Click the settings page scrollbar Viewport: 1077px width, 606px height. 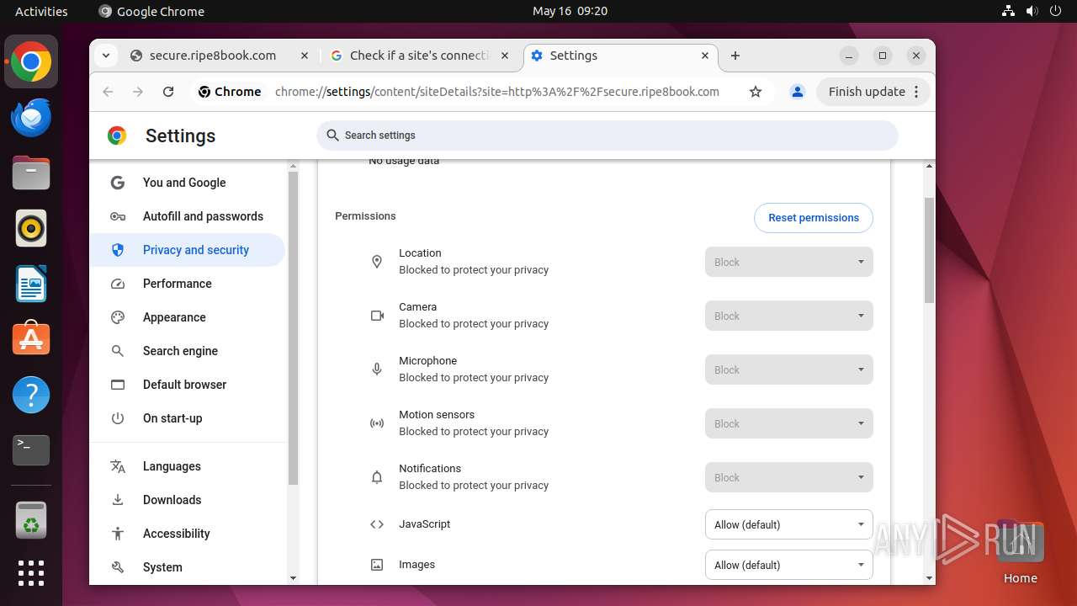click(x=929, y=250)
